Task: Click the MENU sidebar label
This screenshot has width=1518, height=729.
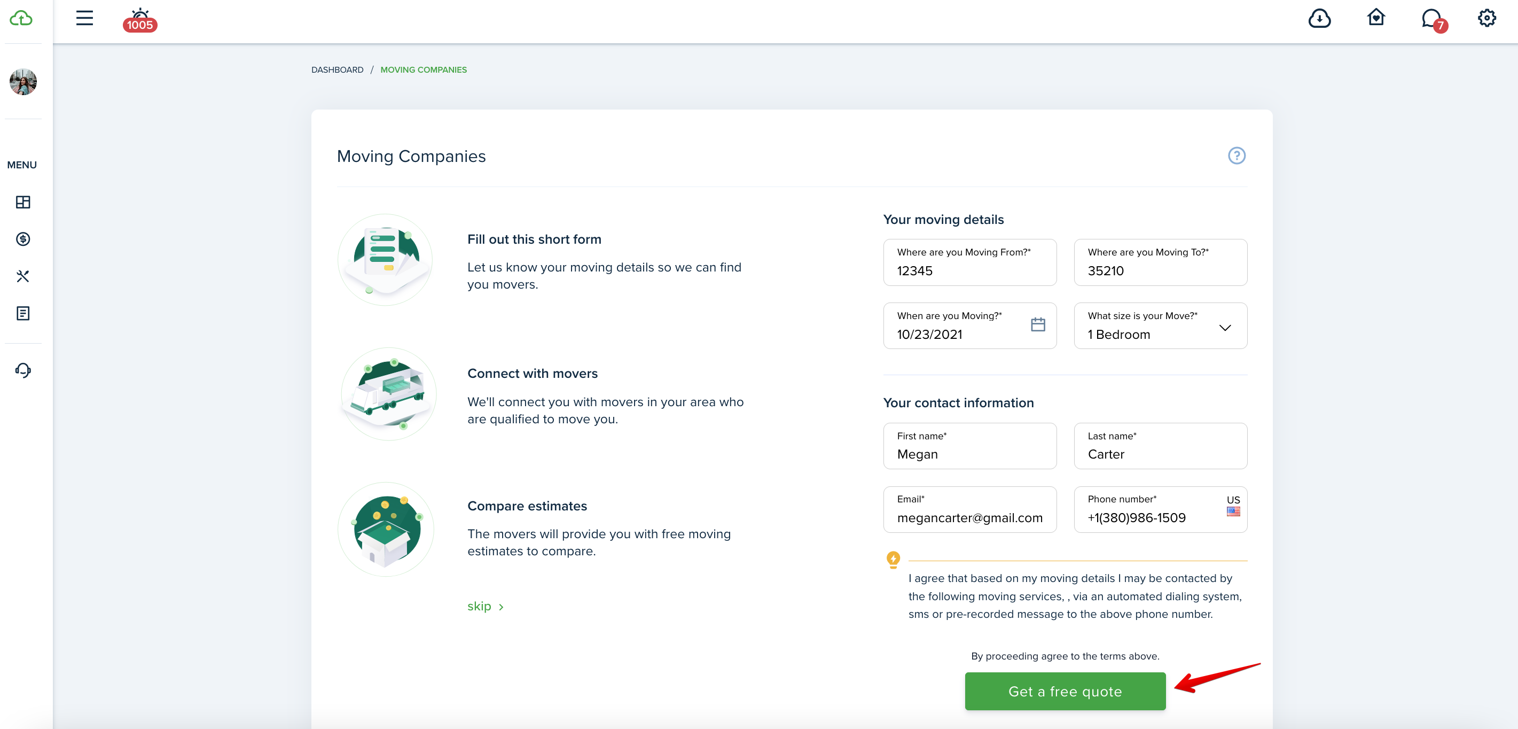Action: (x=22, y=165)
